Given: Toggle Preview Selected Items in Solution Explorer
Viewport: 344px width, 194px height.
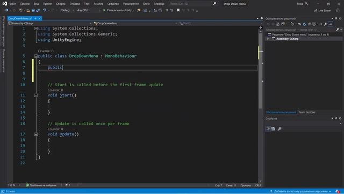Looking at the screenshot, I should point(331,24).
